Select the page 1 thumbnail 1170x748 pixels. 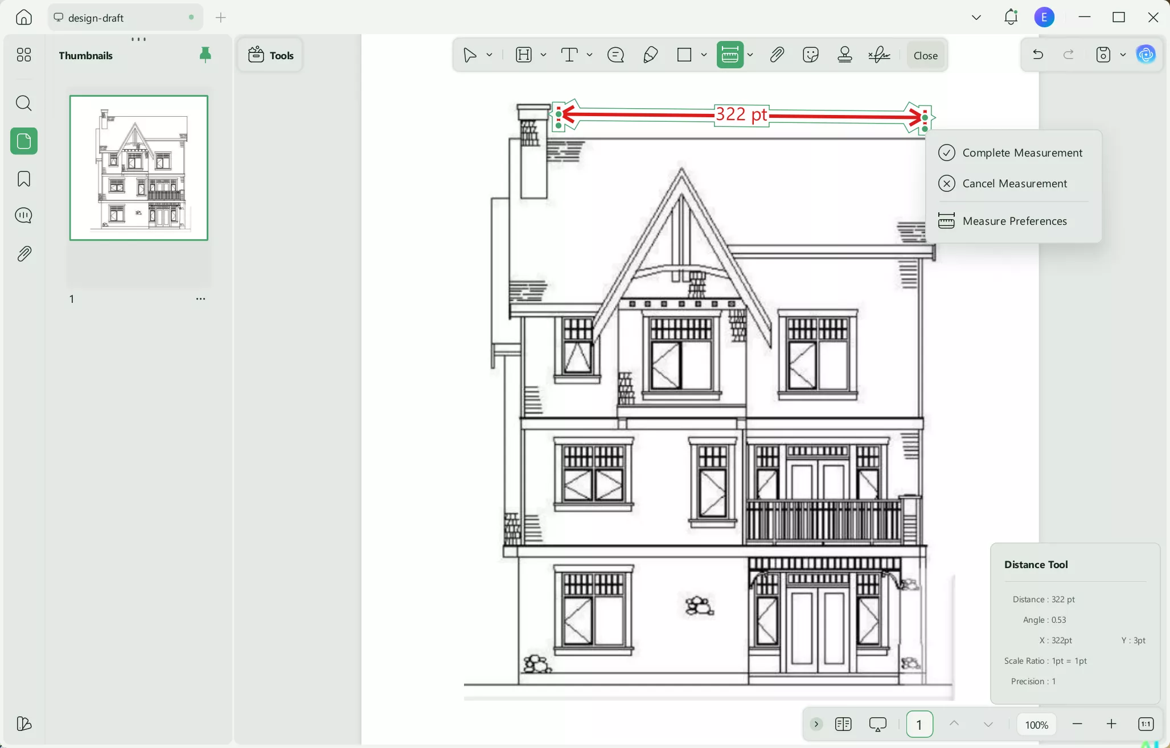(x=139, y=168)
